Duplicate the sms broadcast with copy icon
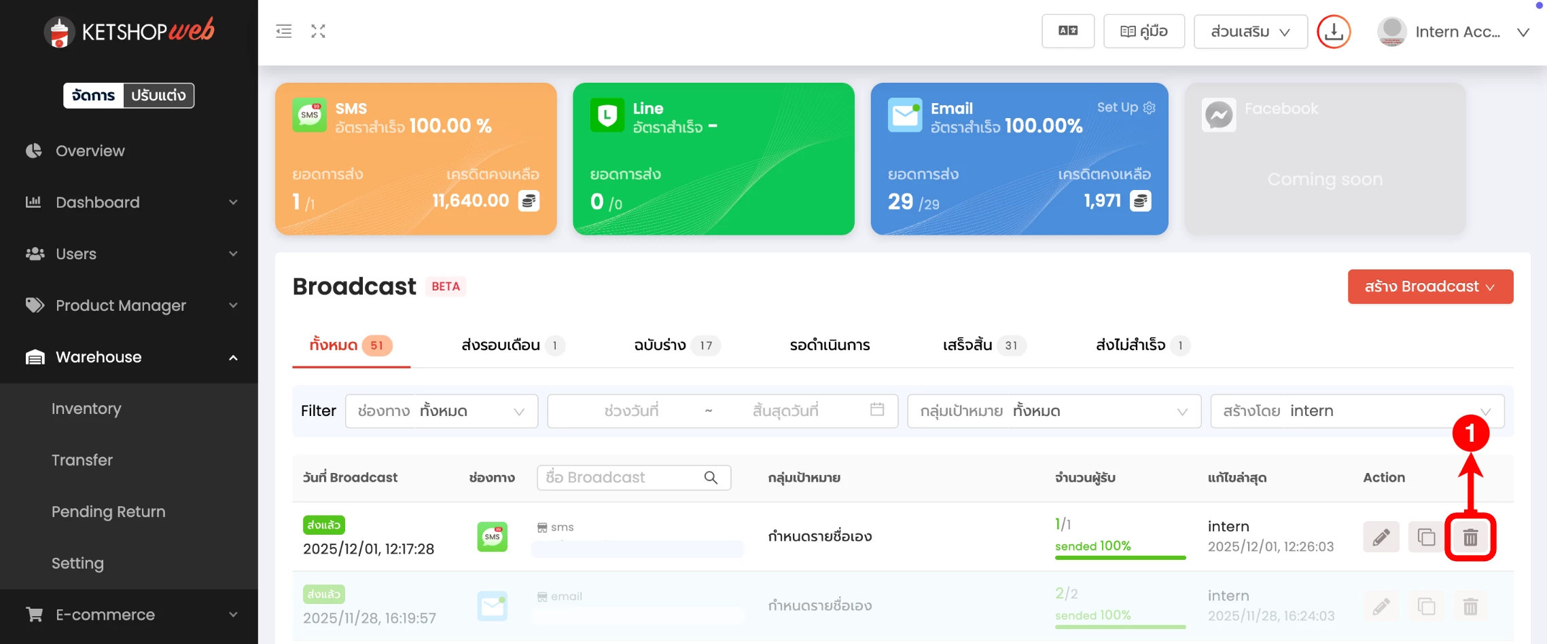 click(x=1426, y=537)
